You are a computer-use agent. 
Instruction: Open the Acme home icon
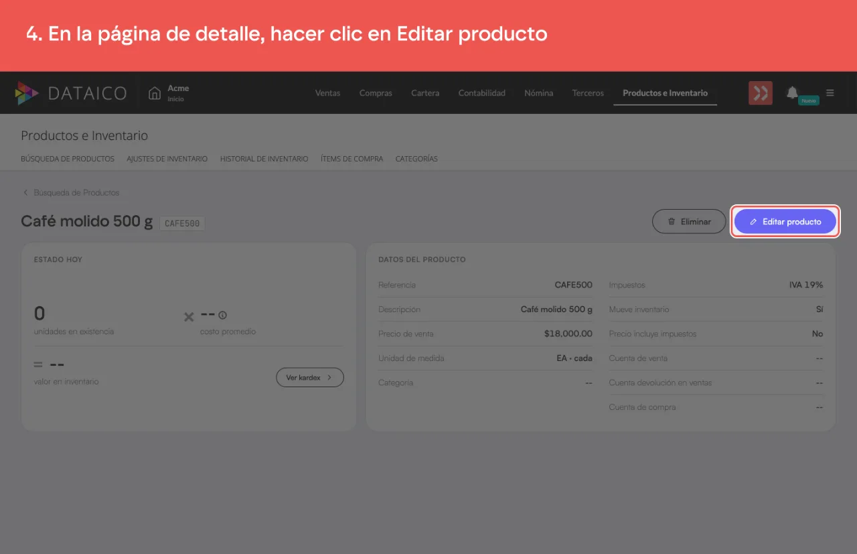[155, 93]
